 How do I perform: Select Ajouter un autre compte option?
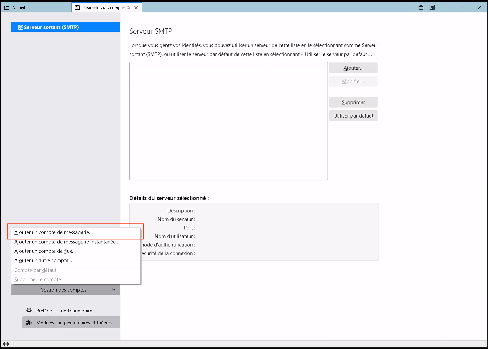(43, 260)
